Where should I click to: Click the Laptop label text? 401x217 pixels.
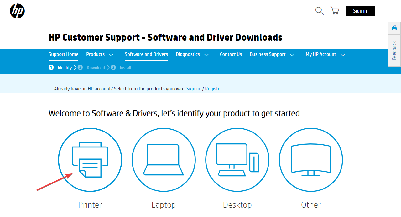[x=164, y=205]
